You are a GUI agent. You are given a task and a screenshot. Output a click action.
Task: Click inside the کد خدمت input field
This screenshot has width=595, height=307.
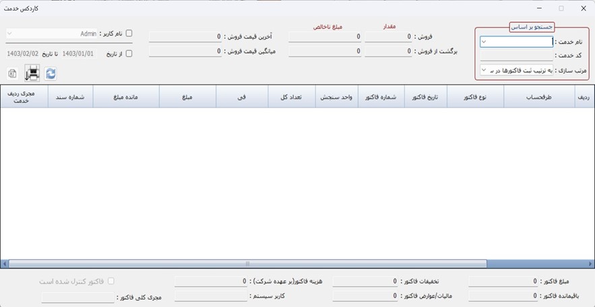515,56
